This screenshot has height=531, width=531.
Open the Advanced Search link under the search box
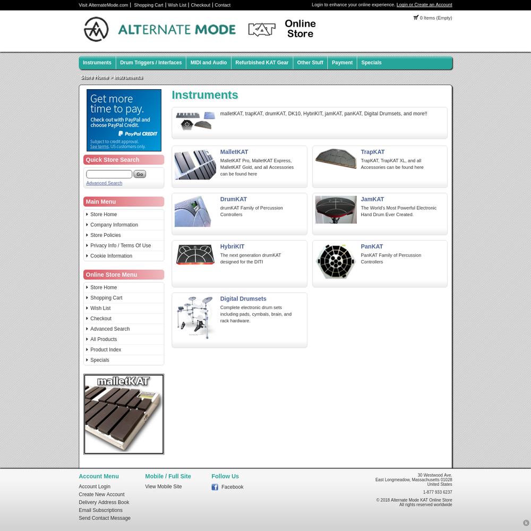point(104,183)
